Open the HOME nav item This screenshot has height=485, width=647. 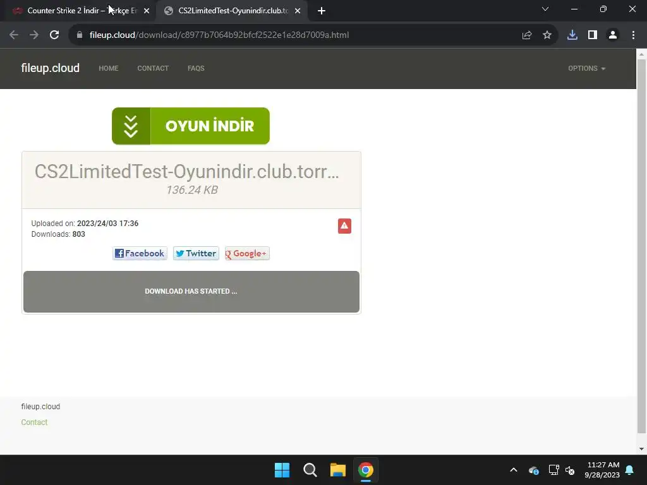pyautogui.click(x=109, y=68)
